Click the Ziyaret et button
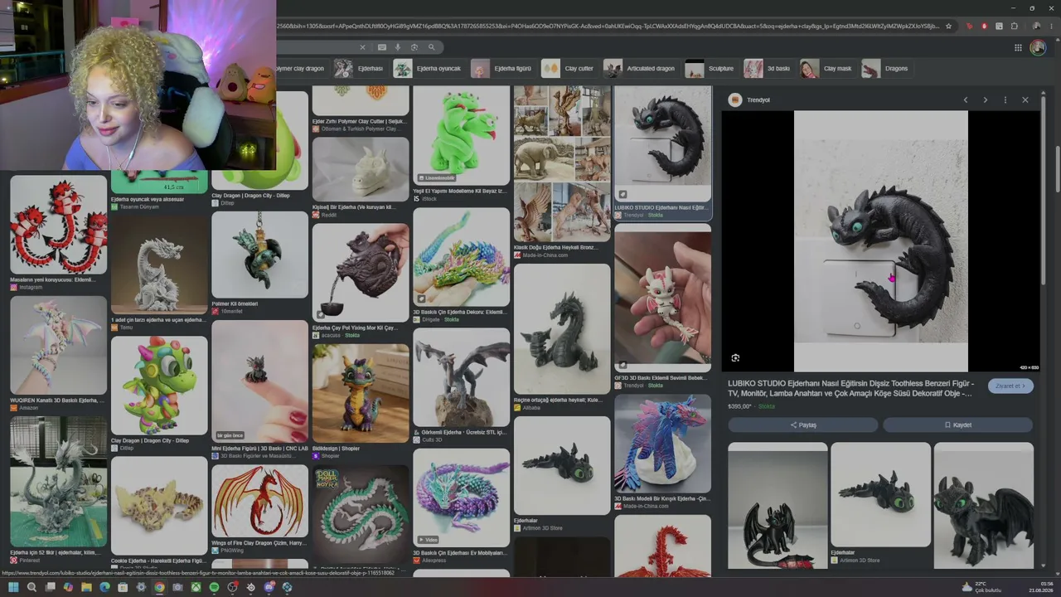 (1010, 386)
